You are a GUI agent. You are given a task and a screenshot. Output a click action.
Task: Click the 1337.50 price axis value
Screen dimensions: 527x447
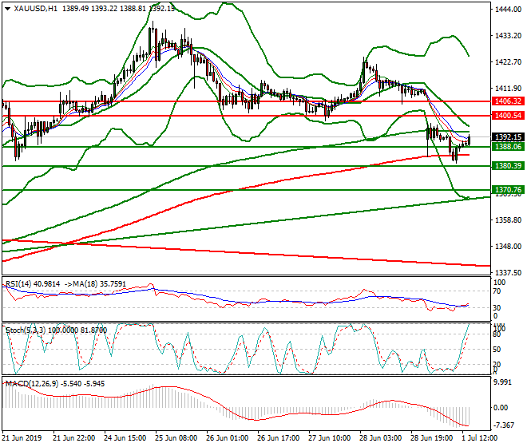[x=508, y=272]
